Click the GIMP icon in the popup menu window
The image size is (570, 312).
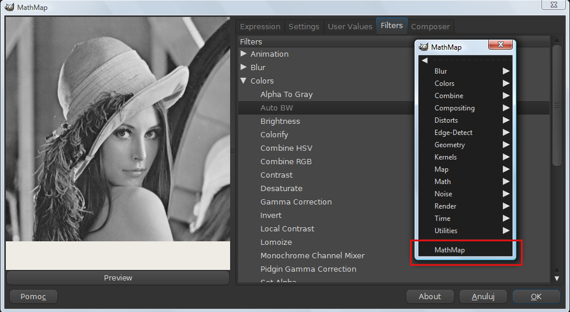[x=423, y=47]
